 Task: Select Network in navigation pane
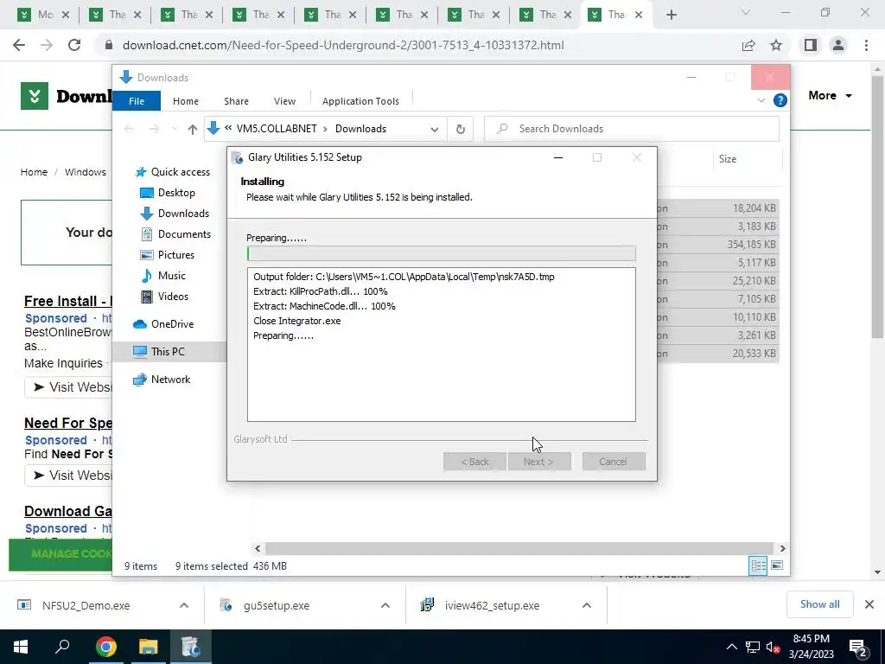(x=162, y=380)
